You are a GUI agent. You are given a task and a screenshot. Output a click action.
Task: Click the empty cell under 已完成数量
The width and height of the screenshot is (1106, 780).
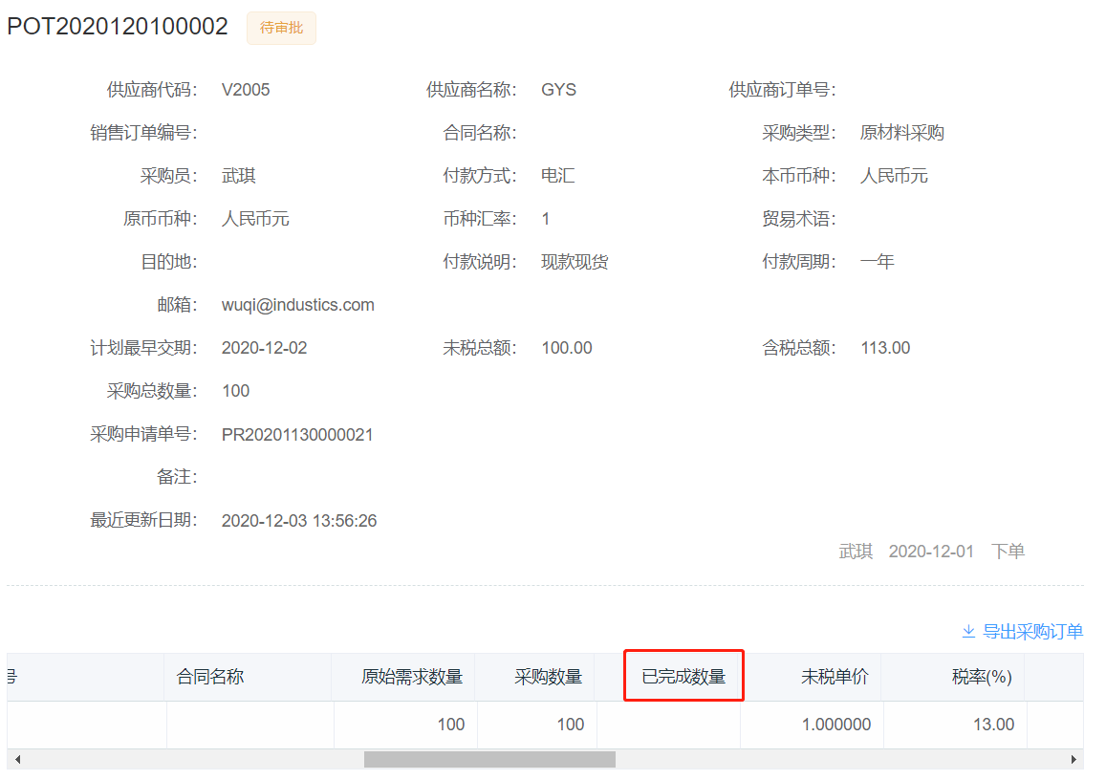(x=668, y=725)
